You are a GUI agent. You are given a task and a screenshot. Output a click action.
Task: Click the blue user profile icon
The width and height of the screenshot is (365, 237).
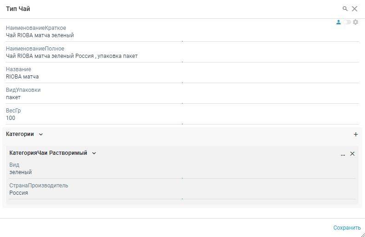339,22
